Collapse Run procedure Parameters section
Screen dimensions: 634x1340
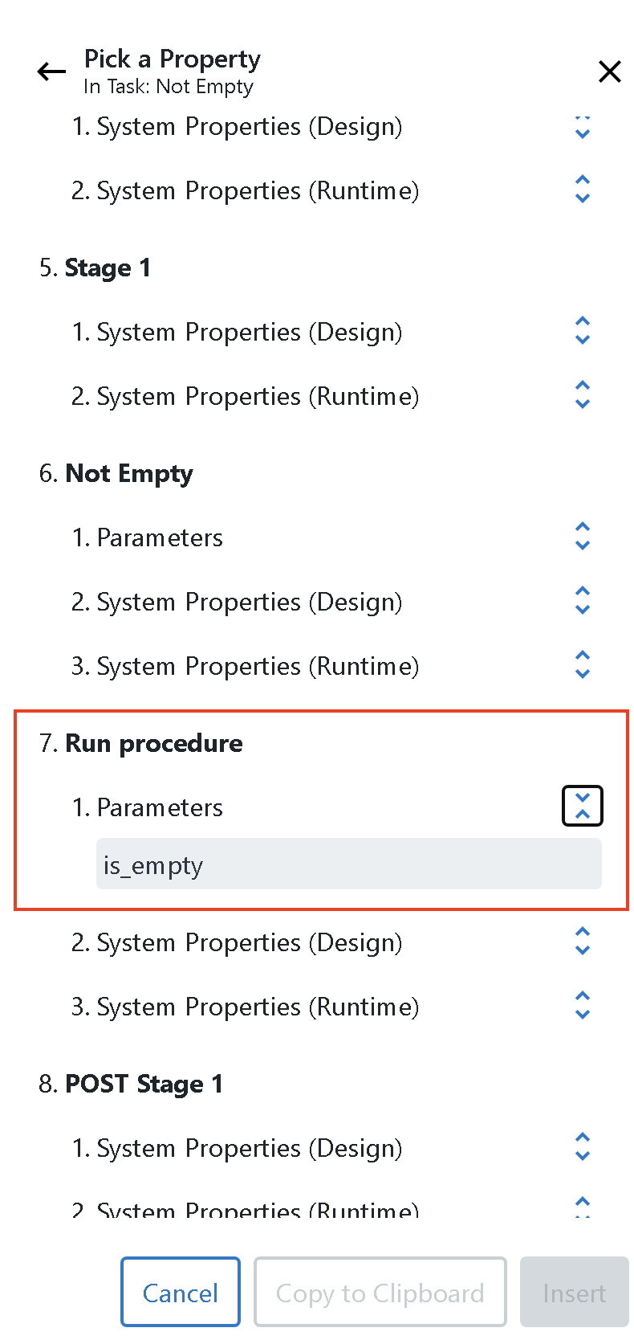(583, 806)
